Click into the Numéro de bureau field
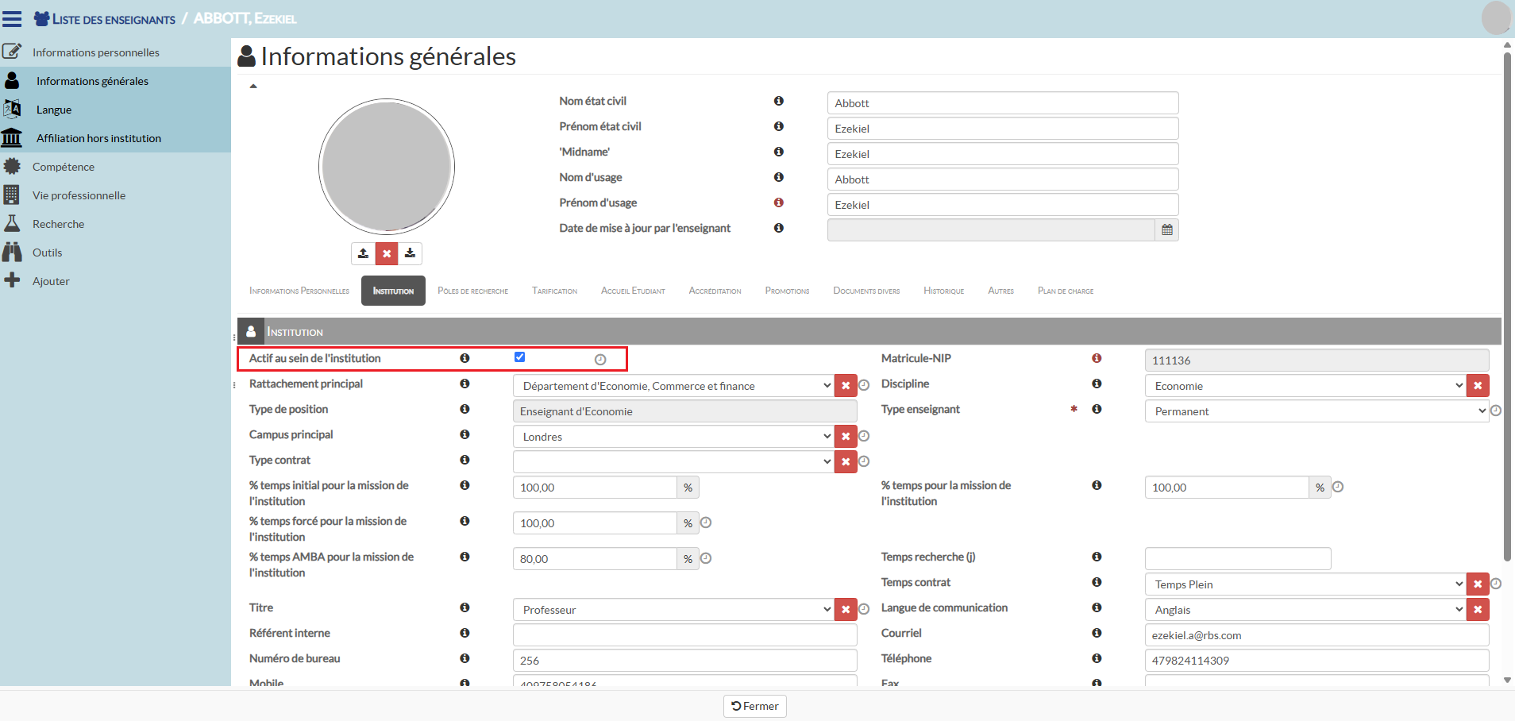The width and height of the screenshot is (1515, 721). [x=684, y=661]
